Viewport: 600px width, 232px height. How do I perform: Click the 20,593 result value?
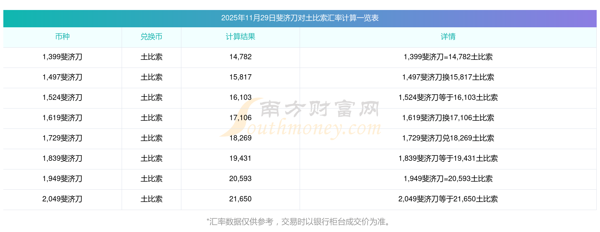pos(240,179)
